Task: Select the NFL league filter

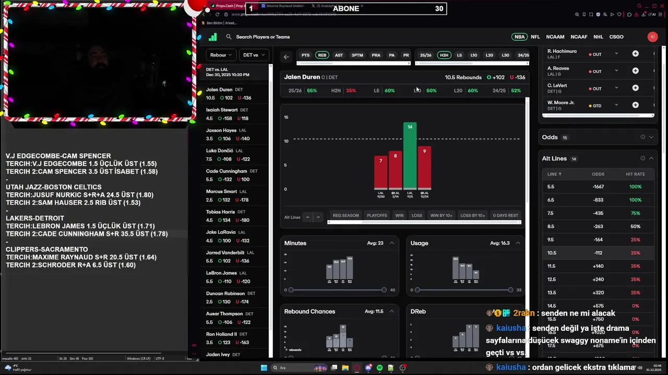Action: (535, 37)
